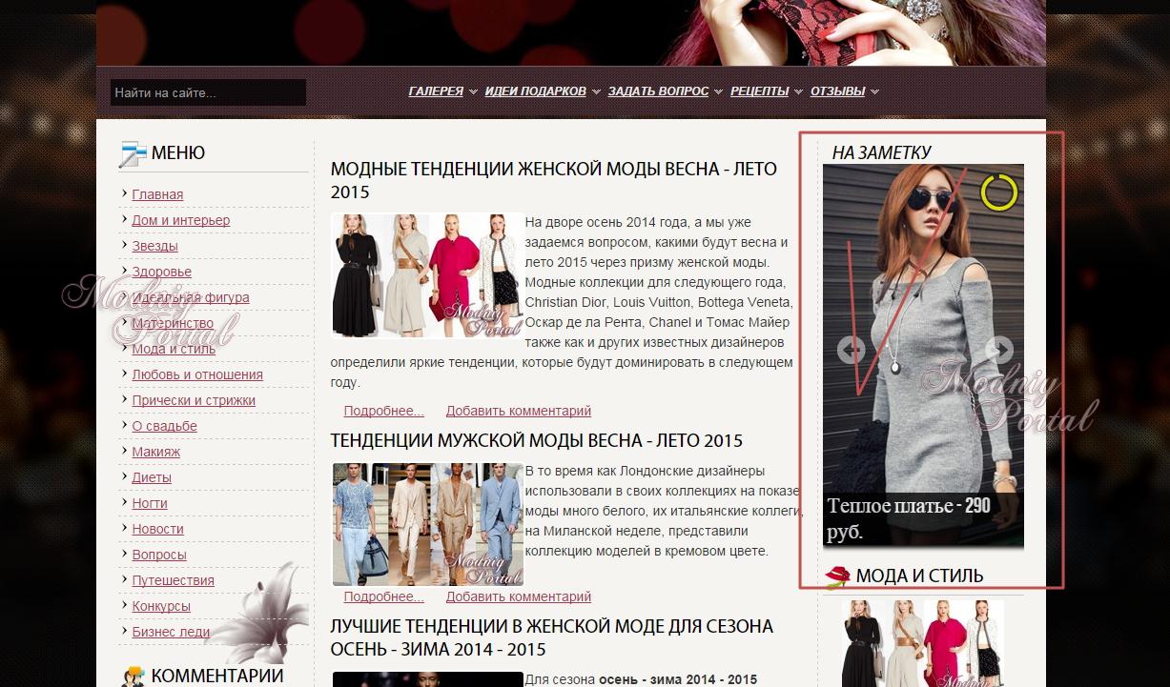This screenshot has height=687, width=1170.
Task: Open Прически и стрижки category link
Action: (x=194, y=400)
